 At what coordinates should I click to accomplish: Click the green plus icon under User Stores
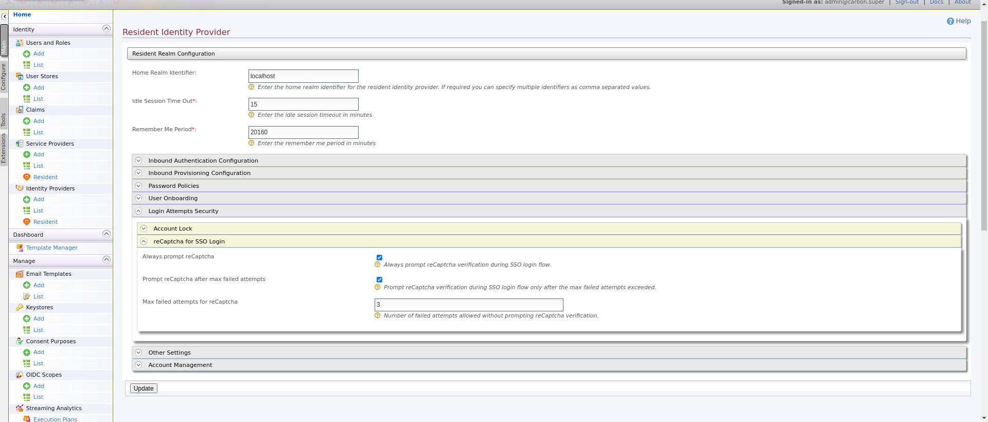(27, 87)
